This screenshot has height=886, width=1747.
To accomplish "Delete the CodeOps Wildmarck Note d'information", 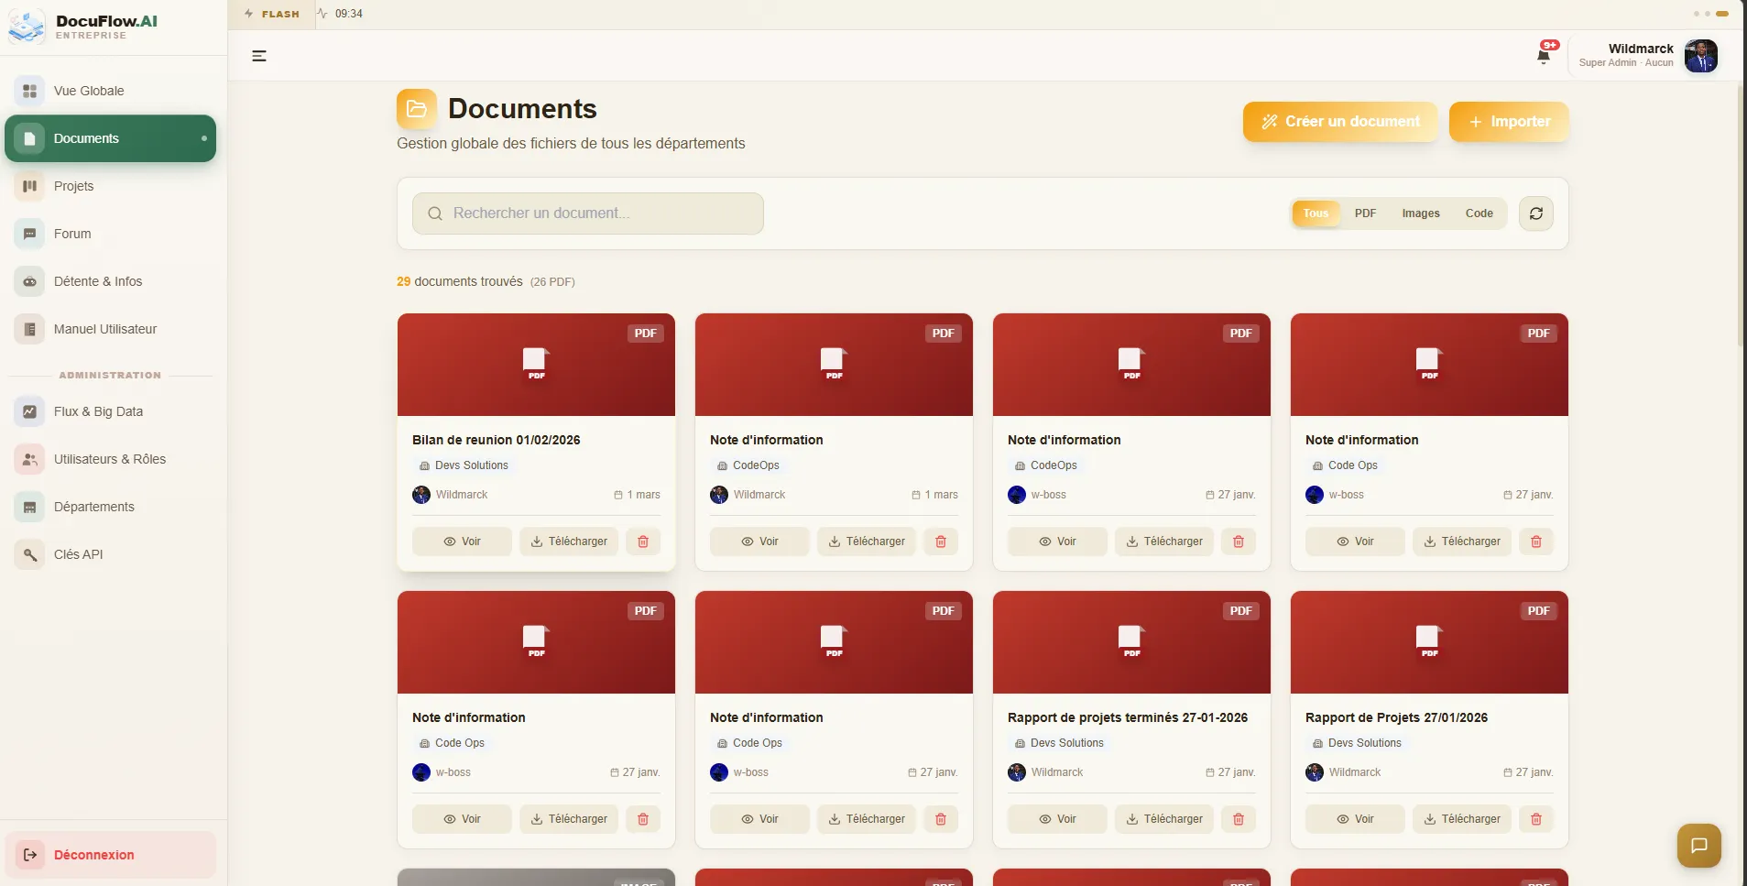I will 941,541.
